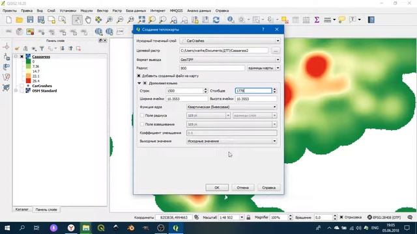This screenshot has width=417, height=234.
Task: Click the Zoom Full extent icon
Action: coord(141,20)
